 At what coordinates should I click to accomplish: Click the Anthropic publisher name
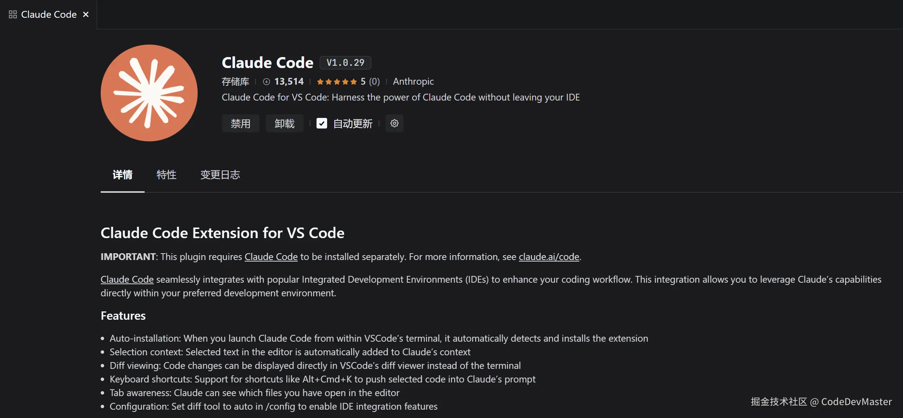413,82
